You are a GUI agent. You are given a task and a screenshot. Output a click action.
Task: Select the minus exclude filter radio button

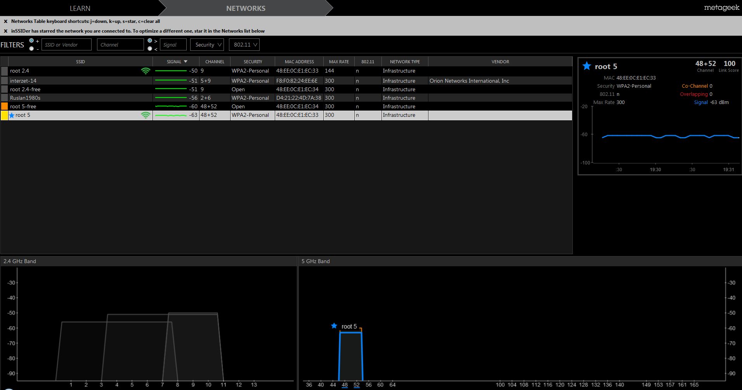coord(31,49)
